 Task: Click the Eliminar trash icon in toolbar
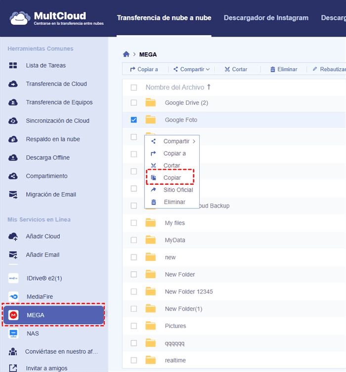(272, 70)
